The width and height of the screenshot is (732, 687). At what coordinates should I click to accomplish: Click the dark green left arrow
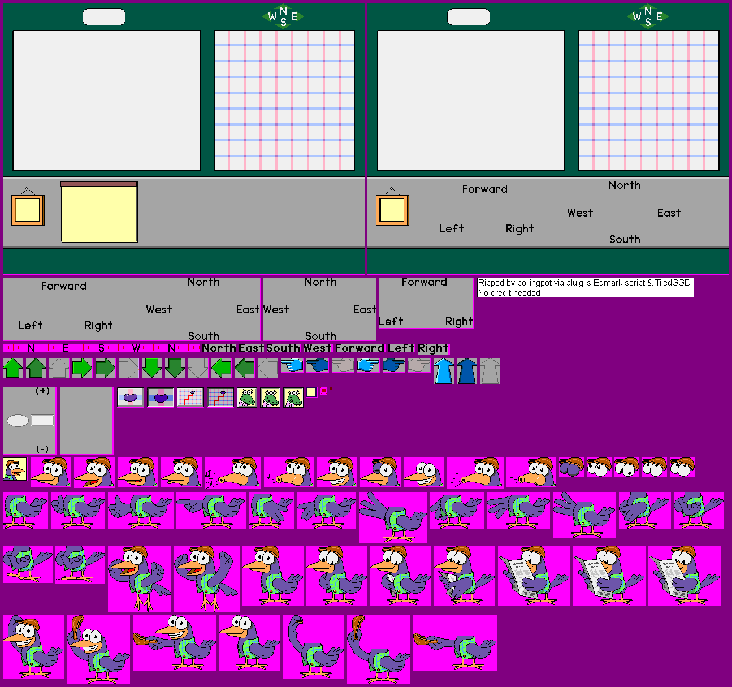pyautogui.click(x=244, y=368)
